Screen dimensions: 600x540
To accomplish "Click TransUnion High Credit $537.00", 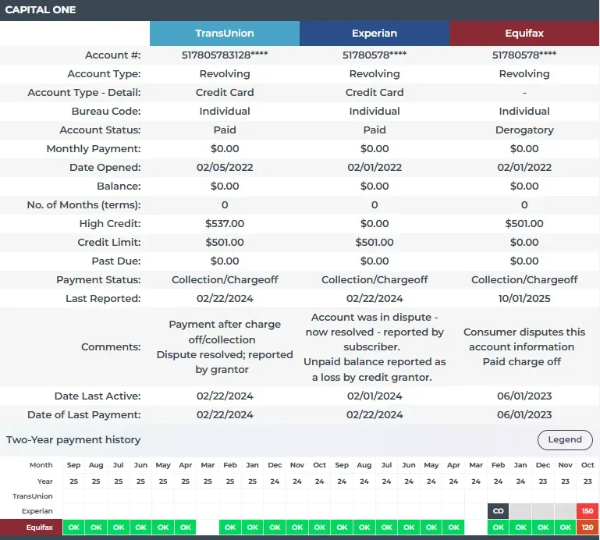I will [x=225, y=223].
